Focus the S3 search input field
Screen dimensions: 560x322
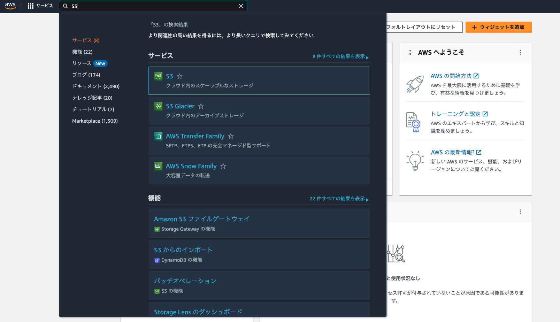point(153,6)
